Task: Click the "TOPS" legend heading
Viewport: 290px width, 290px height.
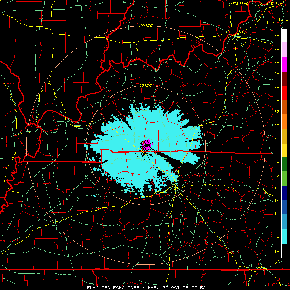Action: (x=283, y=19)
